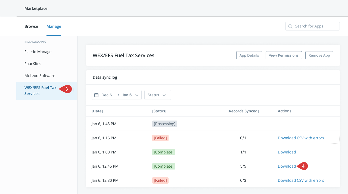Type in the Search for Apps field
This screenshot has height=194, width=348.
(315, 26)
